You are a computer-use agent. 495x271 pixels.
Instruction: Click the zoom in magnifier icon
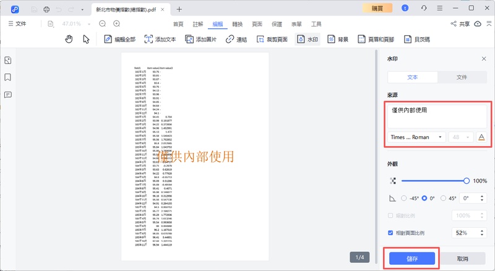click(x=116, y=24)
